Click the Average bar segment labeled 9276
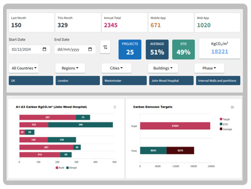The height and width of the screenshot is (189, 251). [180, 151]
